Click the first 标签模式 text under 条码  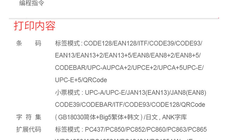pos(67,43)
